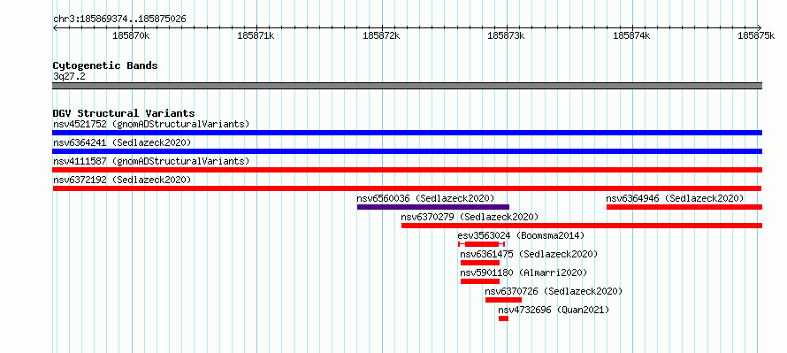Click the 185870k ruler tick label
Screen dimensions: 787x353
pyautogui.click(x=131, y=35)
